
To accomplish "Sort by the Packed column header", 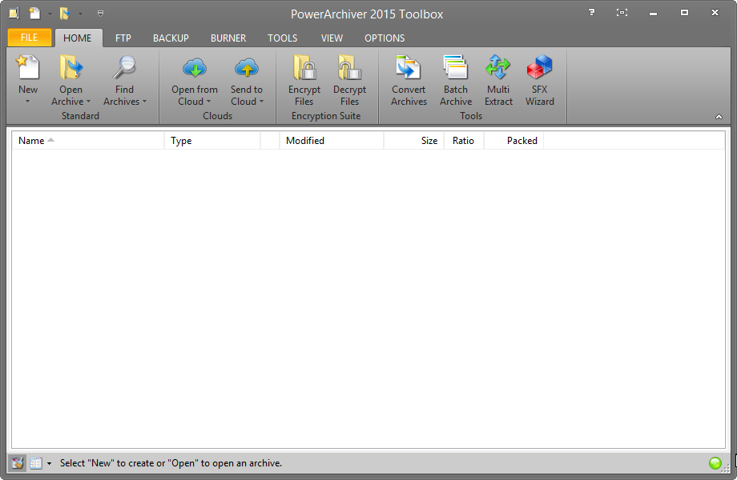I will click(513, 141).
